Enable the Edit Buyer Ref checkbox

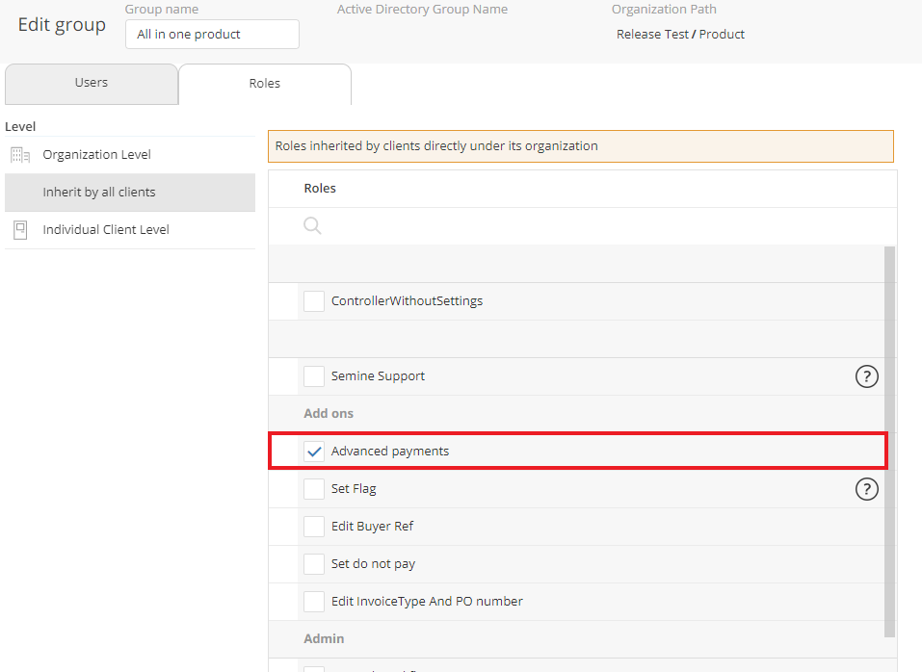click(x=314, y=527)
